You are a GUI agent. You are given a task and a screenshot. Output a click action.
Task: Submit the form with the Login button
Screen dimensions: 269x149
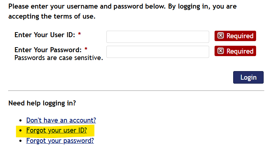(248, 77)
